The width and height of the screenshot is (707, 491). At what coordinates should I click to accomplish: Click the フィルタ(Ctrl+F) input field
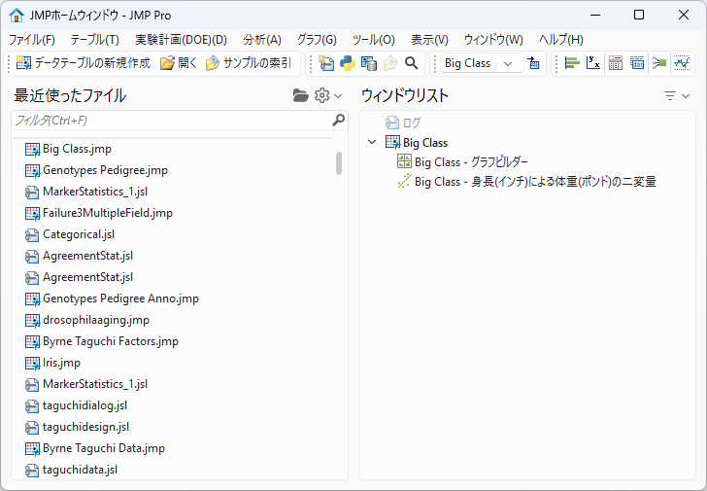(180, 120)
